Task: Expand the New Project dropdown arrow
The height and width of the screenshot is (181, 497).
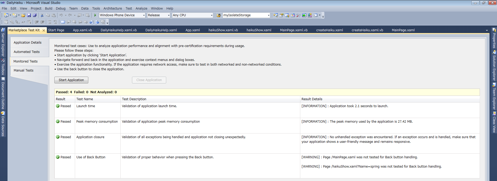Action: [10, 15]
